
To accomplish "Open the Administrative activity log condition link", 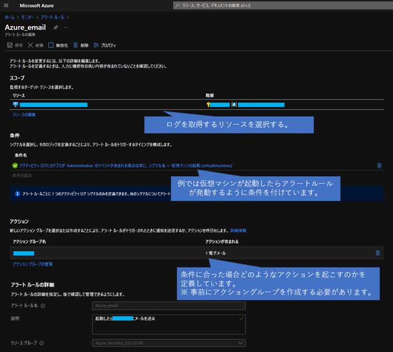I will click(x=125, y=166).
